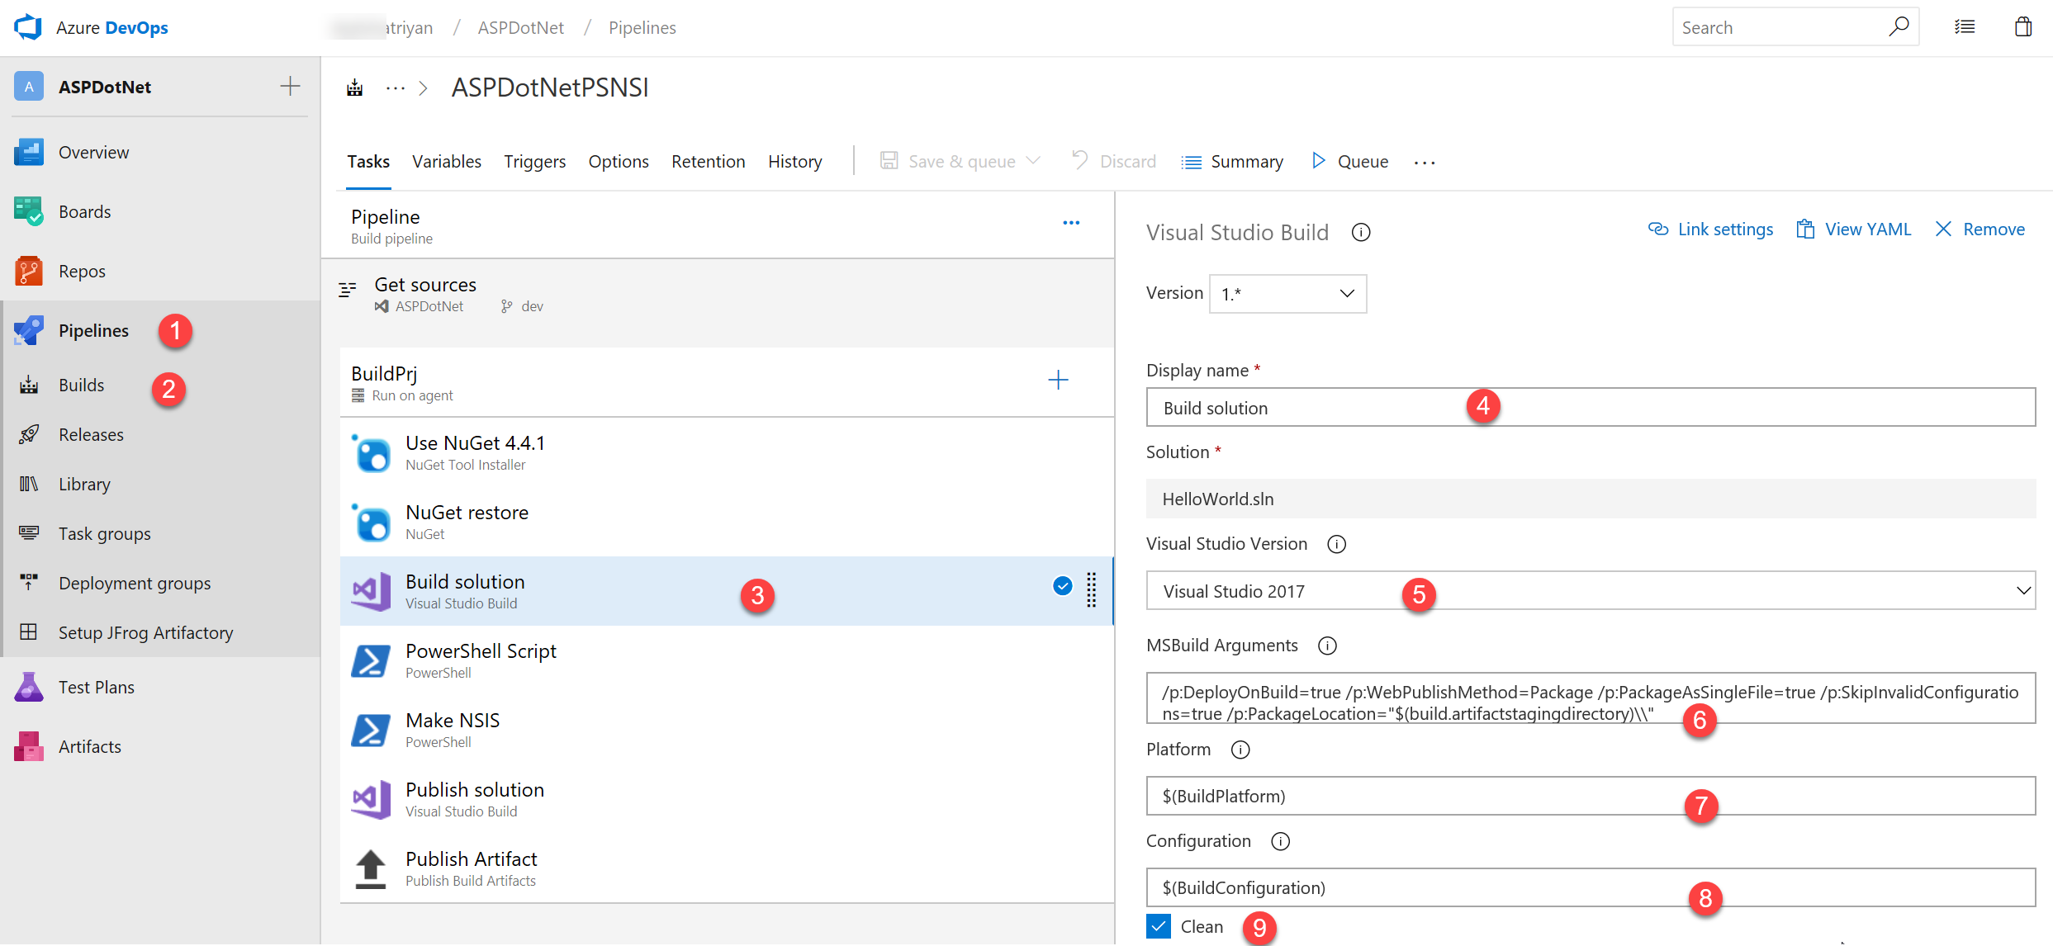Viewport: 2053px width, 946px height.
Task: Click the Pipelines breadcrumb link
Action: tap(642, 28)
